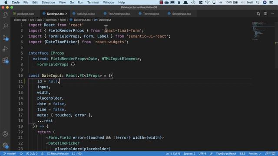Open the Notification Center icon

click(271, 3)
